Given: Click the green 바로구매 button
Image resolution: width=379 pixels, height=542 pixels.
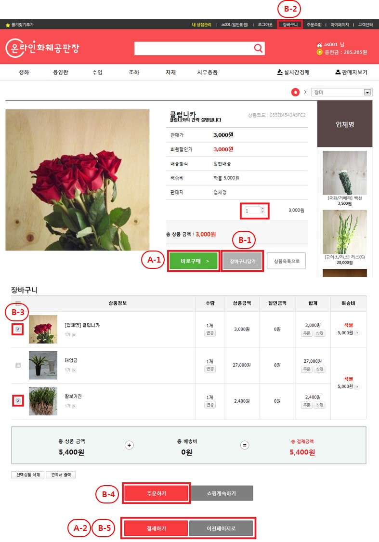Looking at the screenshot, I should [194, 261].
